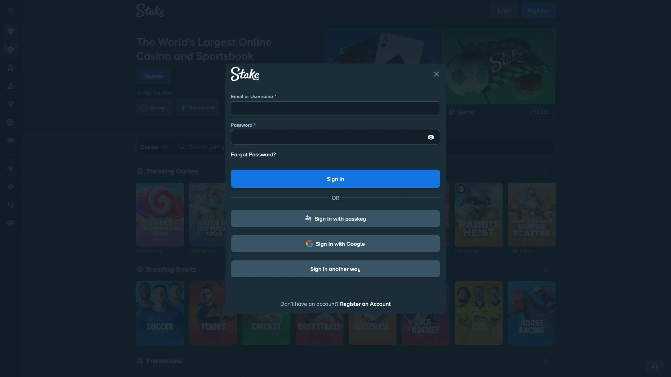
Task: Open Sponsorships handshake icon in sidebar
Action: pos(10,169)
